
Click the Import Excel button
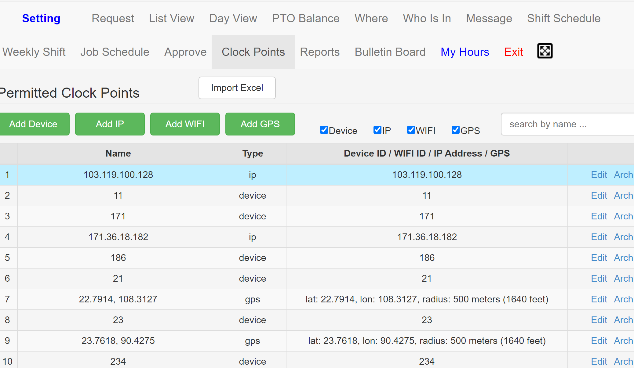[x=237, y=88]
